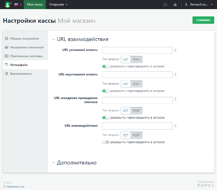Screen dimensions: 217x190
Task: Click the Interkassa logo in top bar
Action: click(7, 5)
